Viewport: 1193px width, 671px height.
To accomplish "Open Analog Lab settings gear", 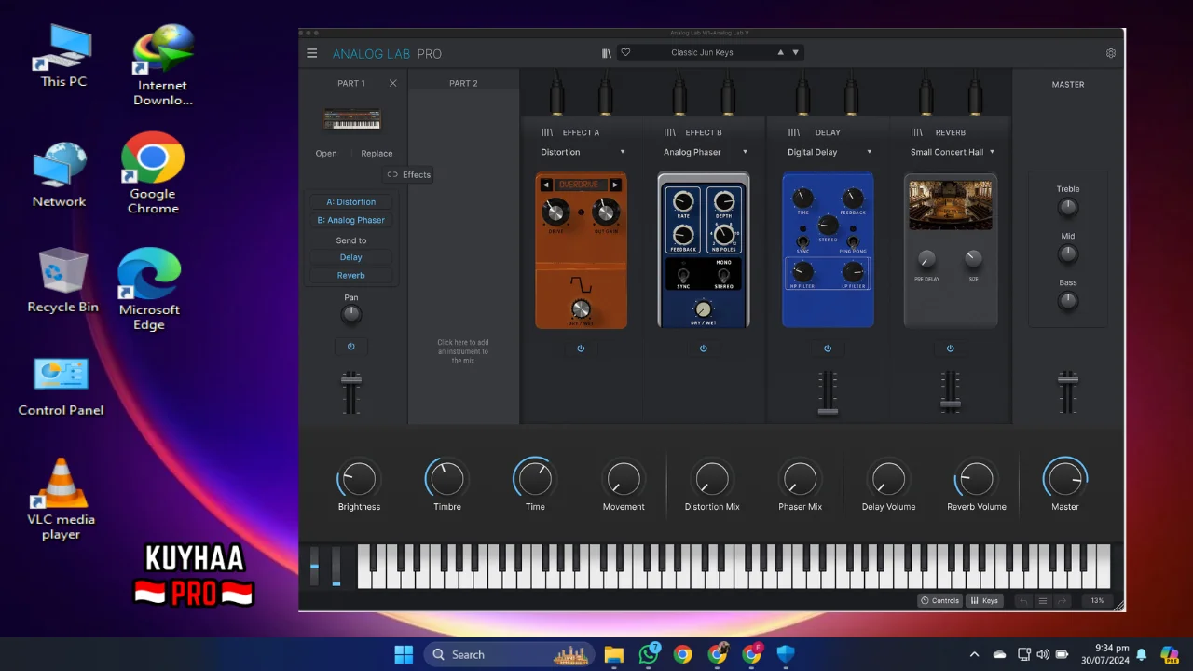I will tap(1111, 53).
